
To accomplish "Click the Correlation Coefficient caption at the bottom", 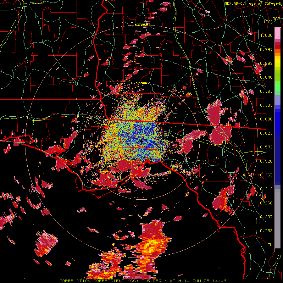I will 143,281.
